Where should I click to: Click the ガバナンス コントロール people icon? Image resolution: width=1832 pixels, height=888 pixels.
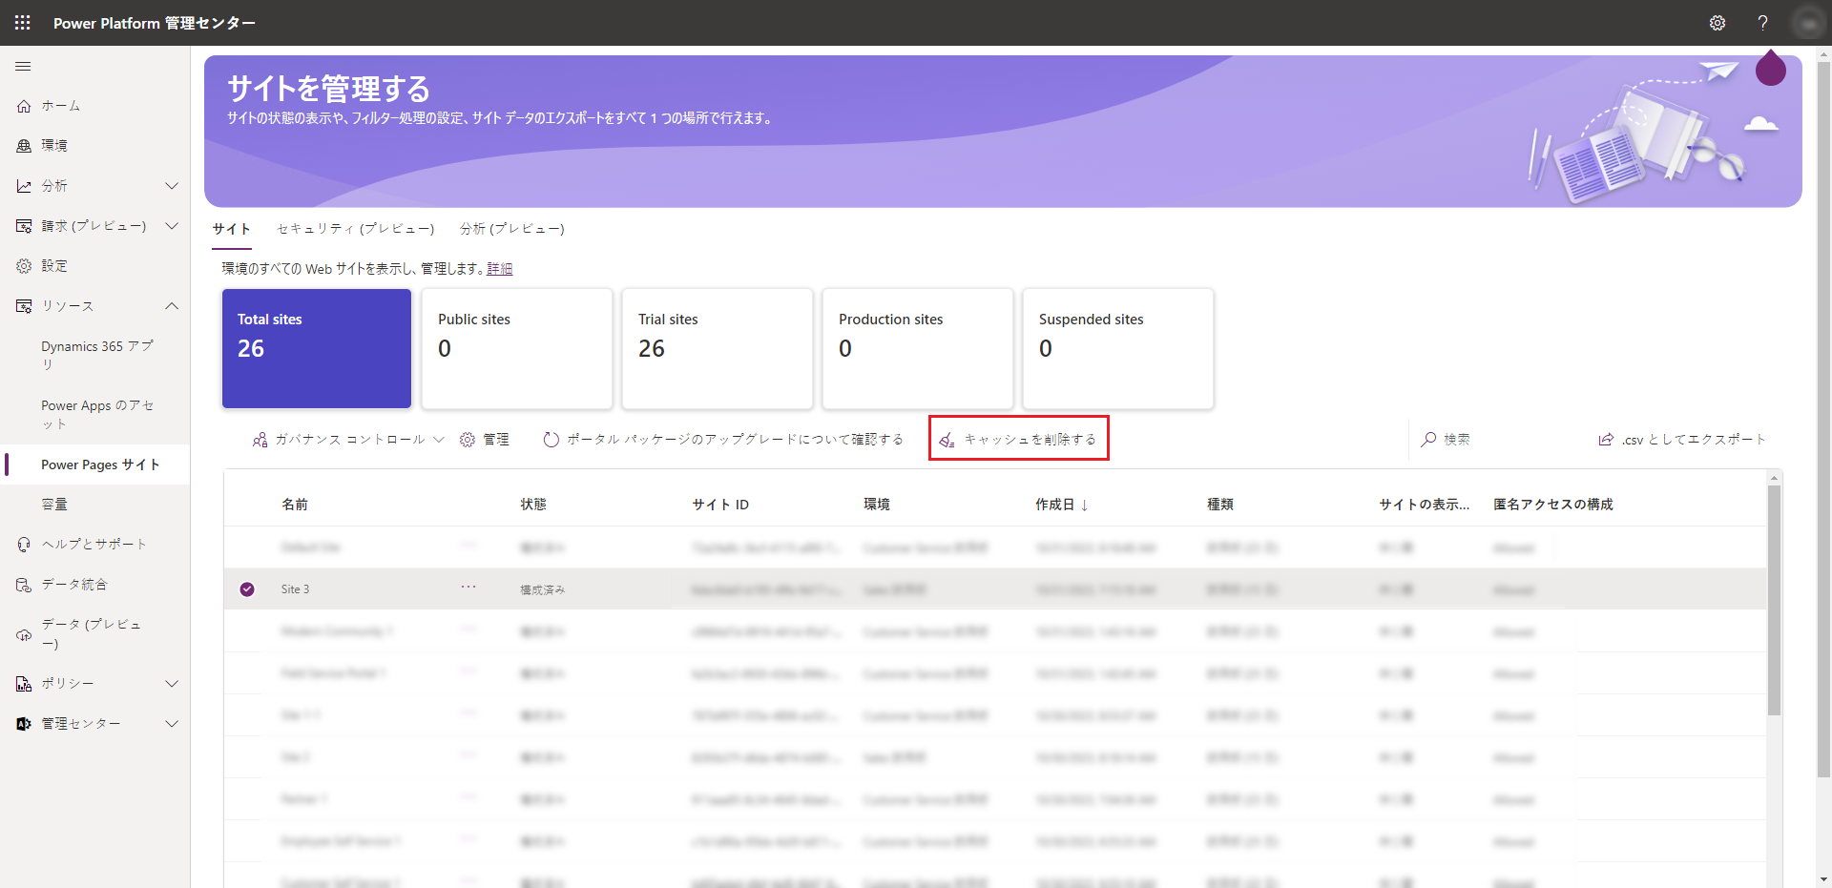260,440
